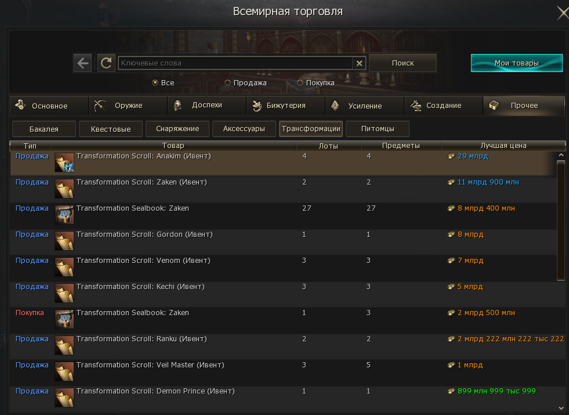The height and width of the screenshot is (415, 569).
Task: Click the Veil Master scroll icon
Action: (64, 371)
